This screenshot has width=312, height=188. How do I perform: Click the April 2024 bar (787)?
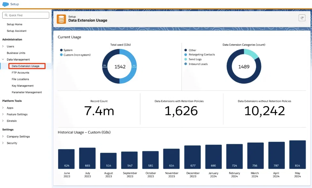[277, 155]
